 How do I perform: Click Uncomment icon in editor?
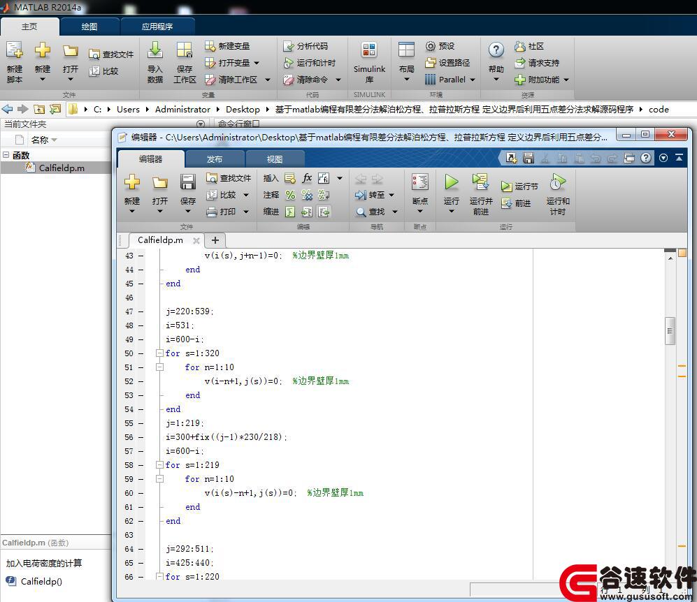click(x=307, y=195)
